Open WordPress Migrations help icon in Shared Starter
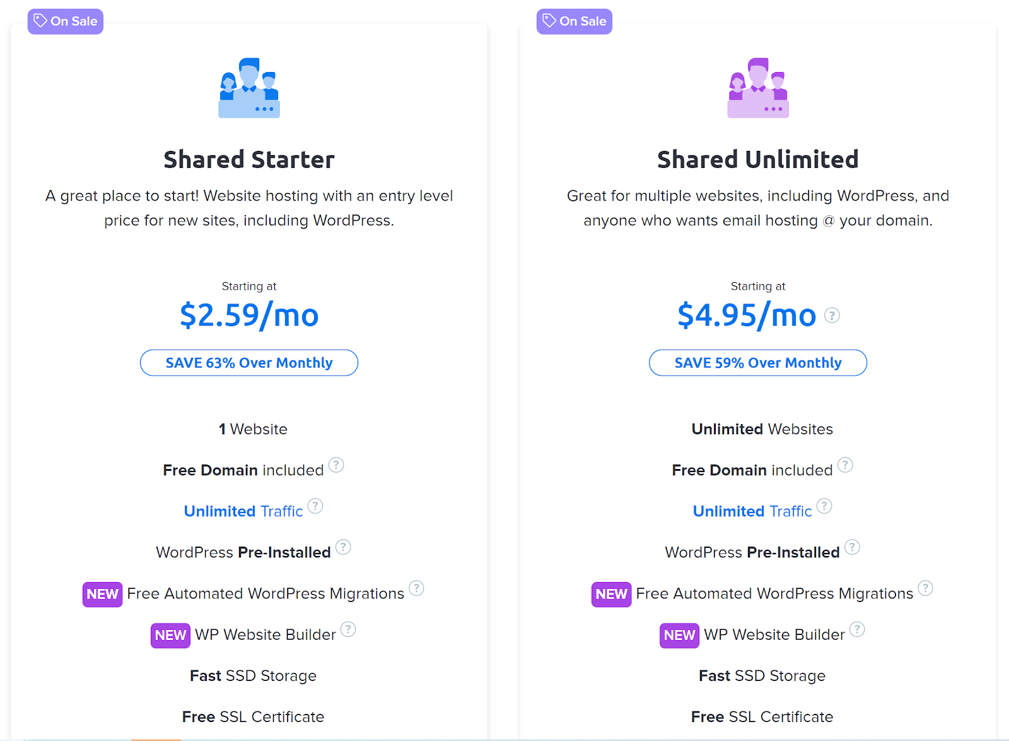Viewport: 1009px width, 741px height. (x=416, y=588)
